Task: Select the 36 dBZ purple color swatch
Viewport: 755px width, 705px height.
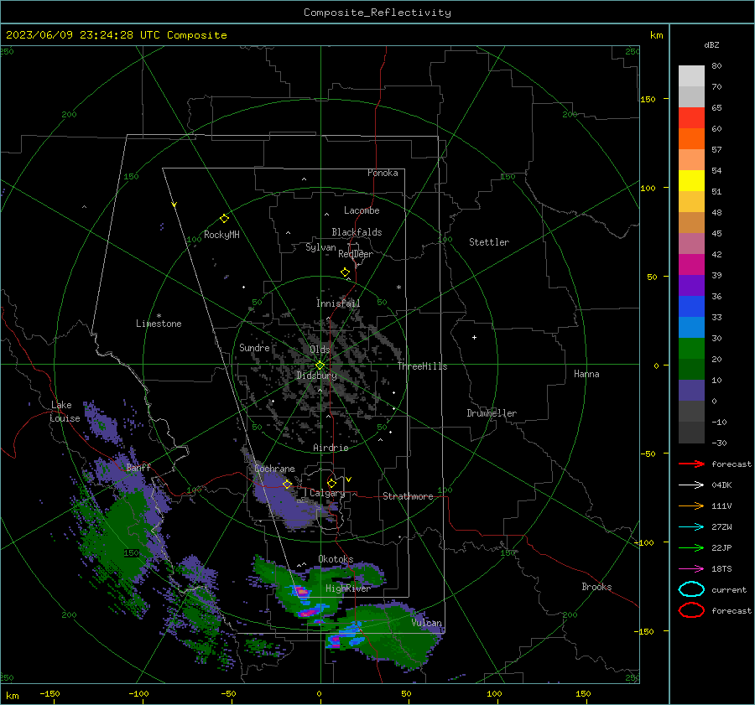Action: click(x=691, y=285)
